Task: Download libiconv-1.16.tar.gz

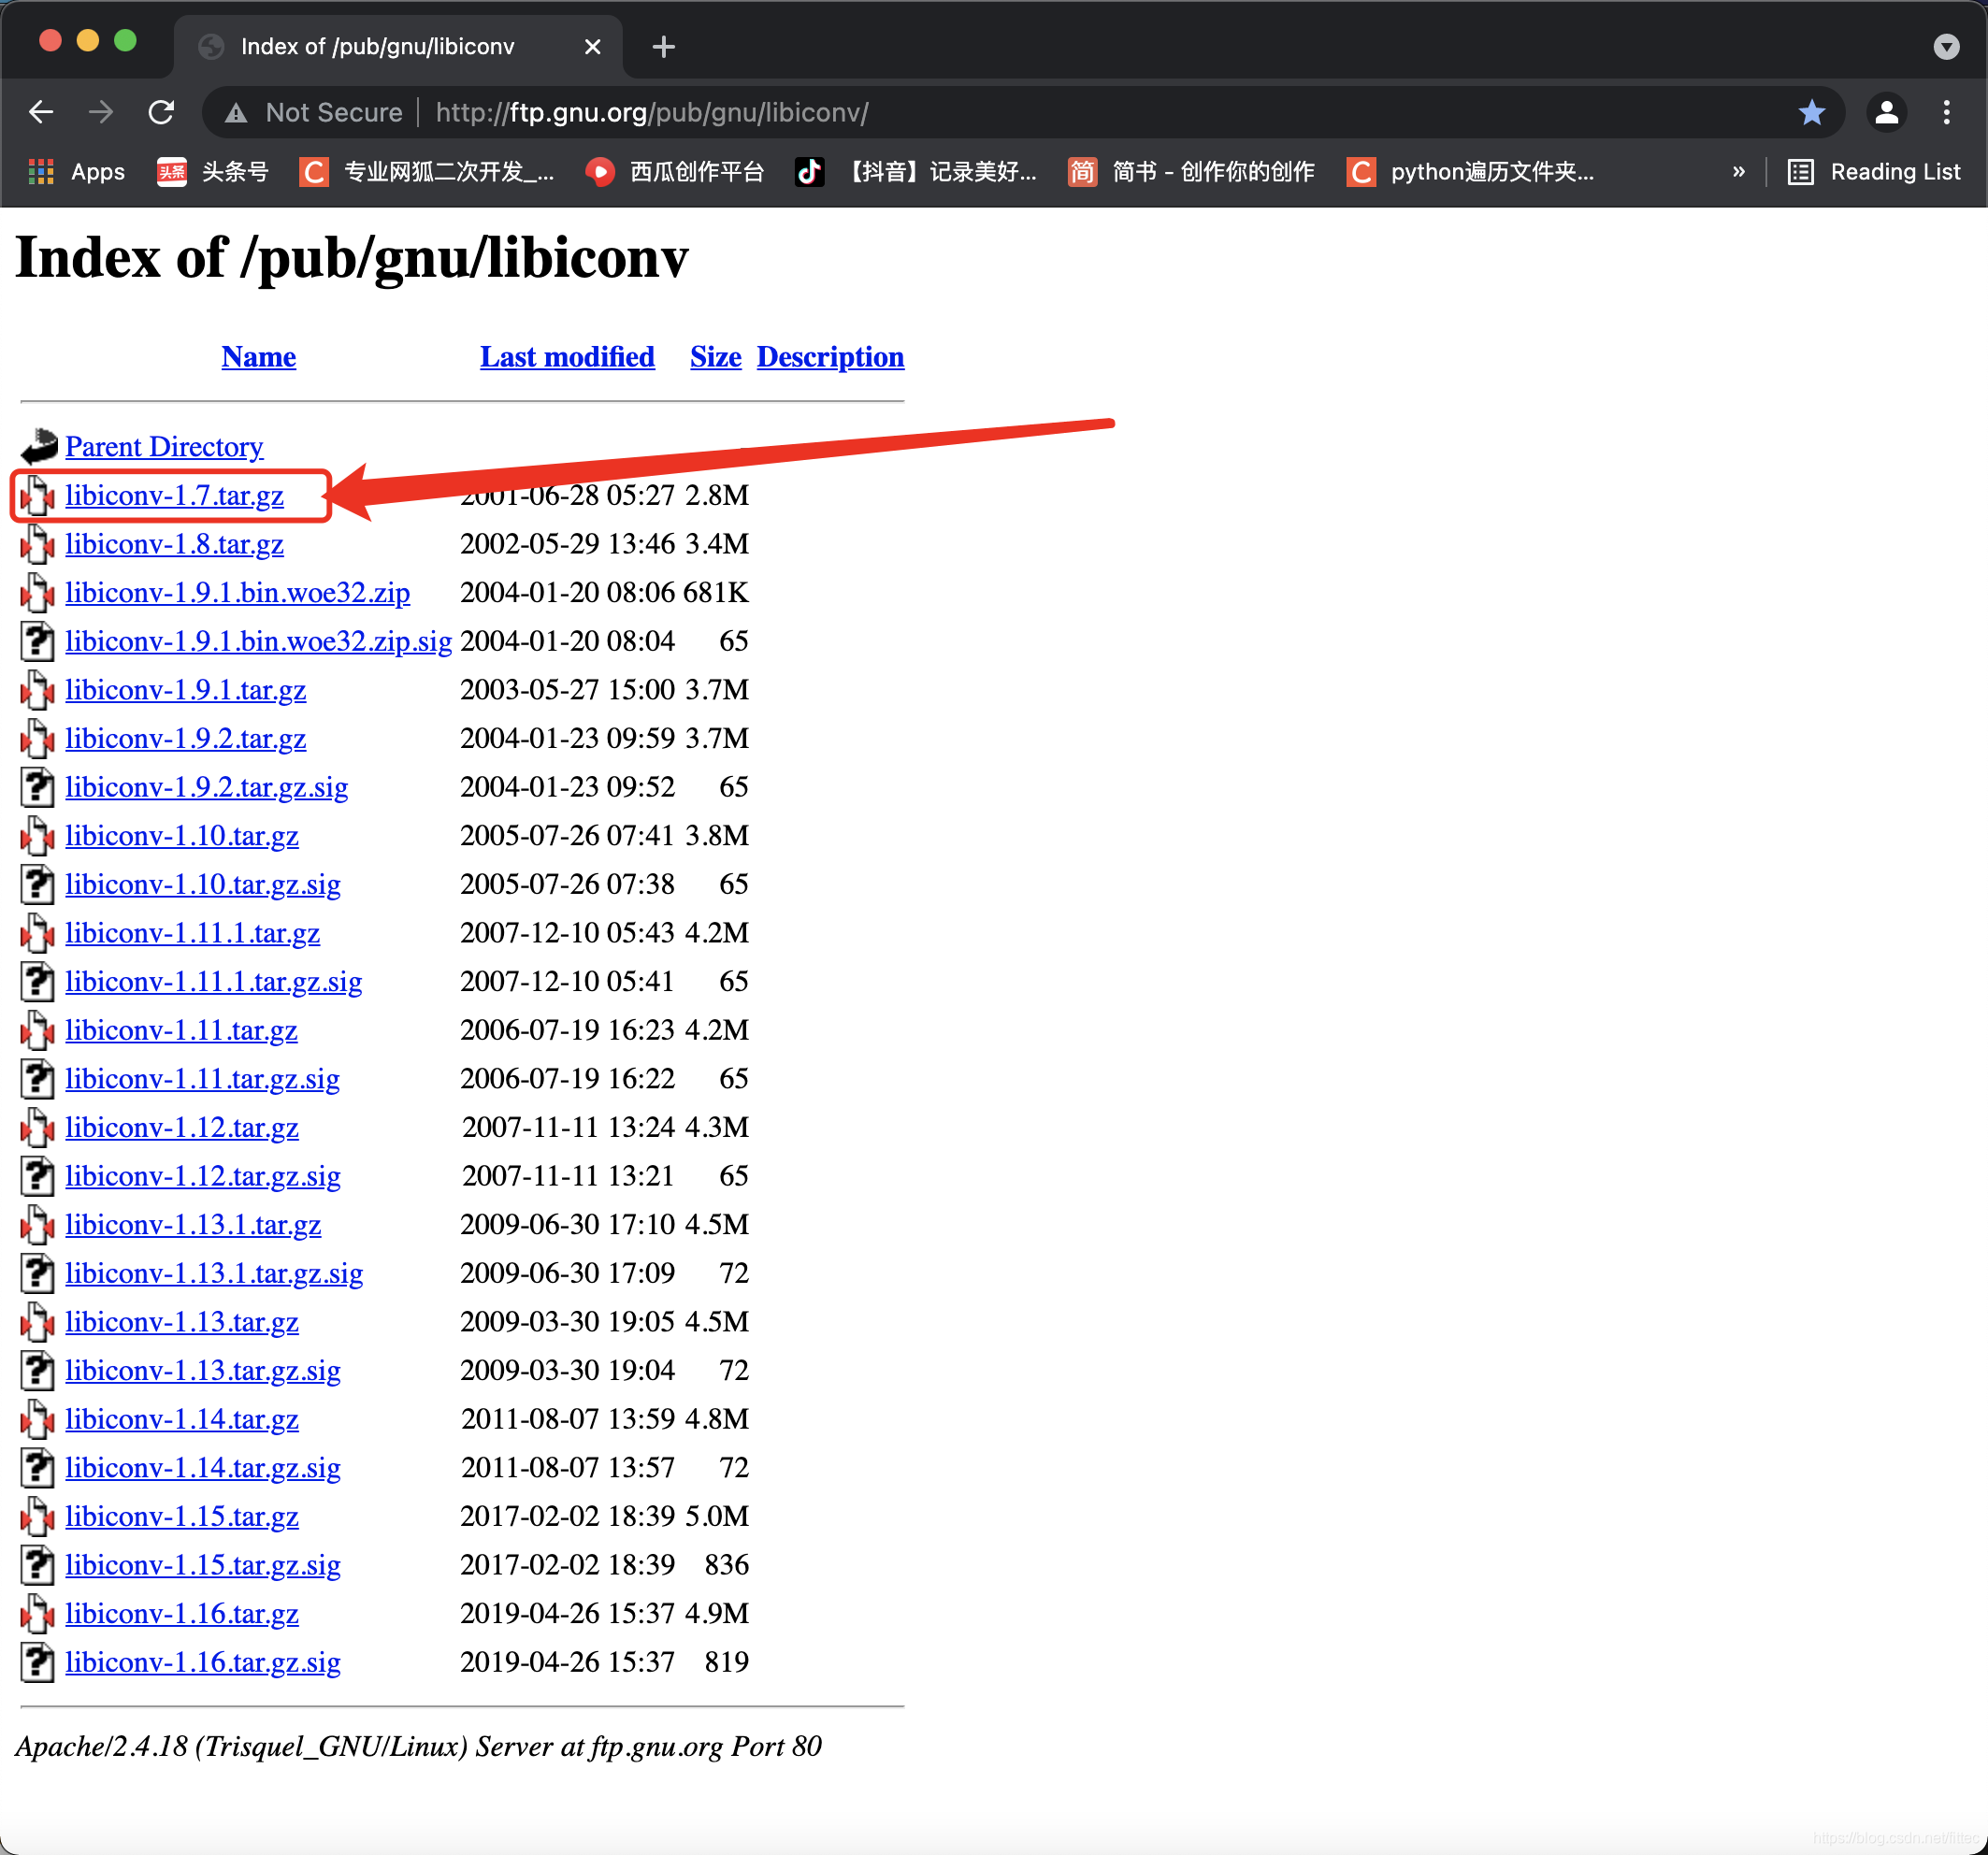Action: [x=181, y=1613]
